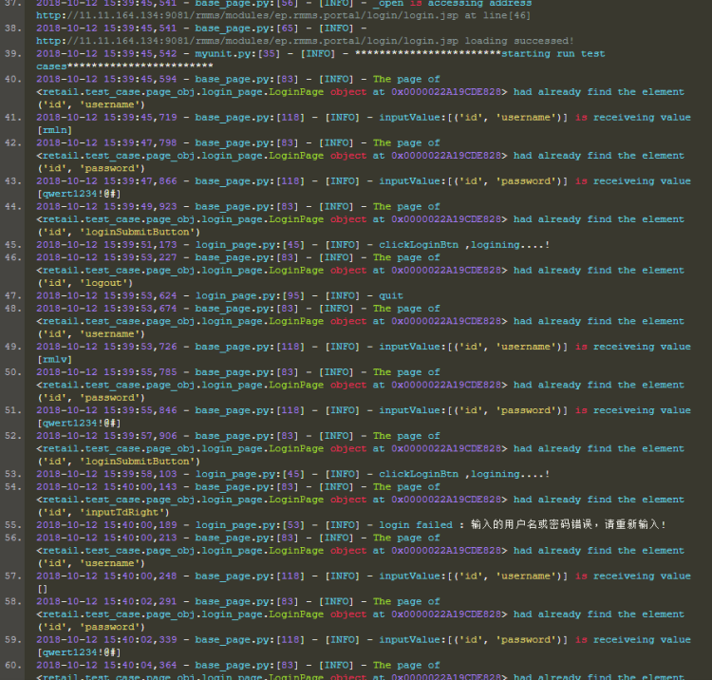Viewport: 712px width, 680px height.
Task: Click the login.jsp URL followed by 'loading successed!'
Action: click(247, 41)
